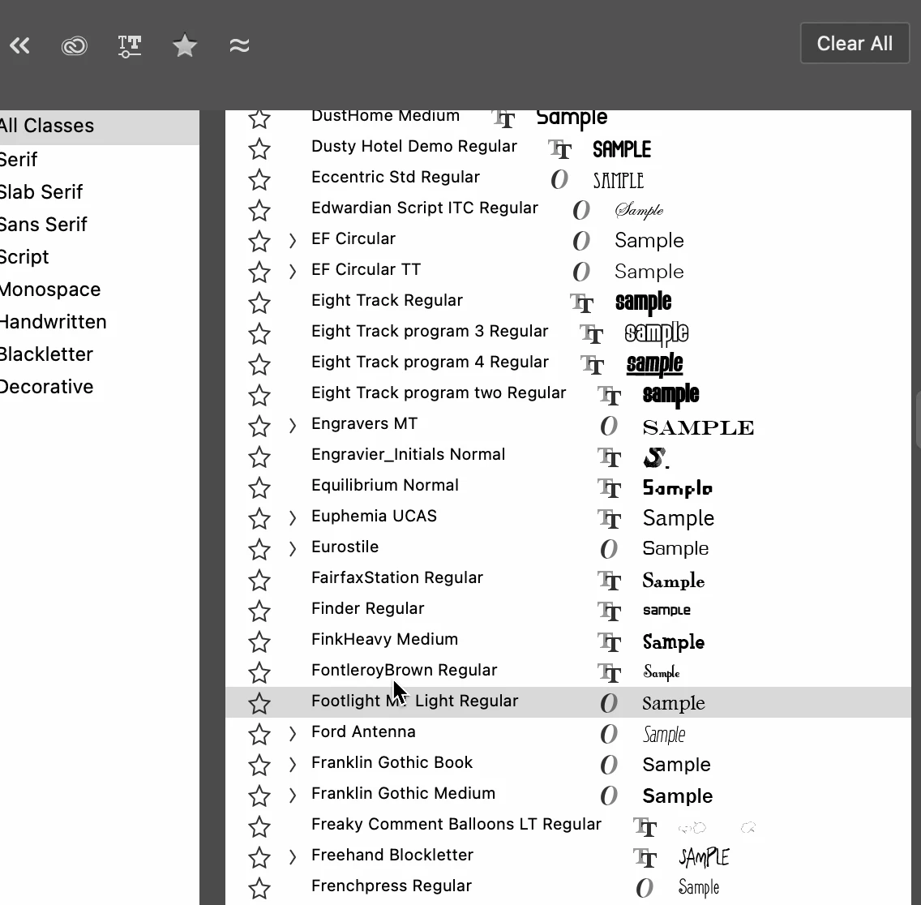The height and width of the screenshot is (905, 921).
Task: Select the Decorative class filter
Action: pyautogui.click(x=46, y=387)
